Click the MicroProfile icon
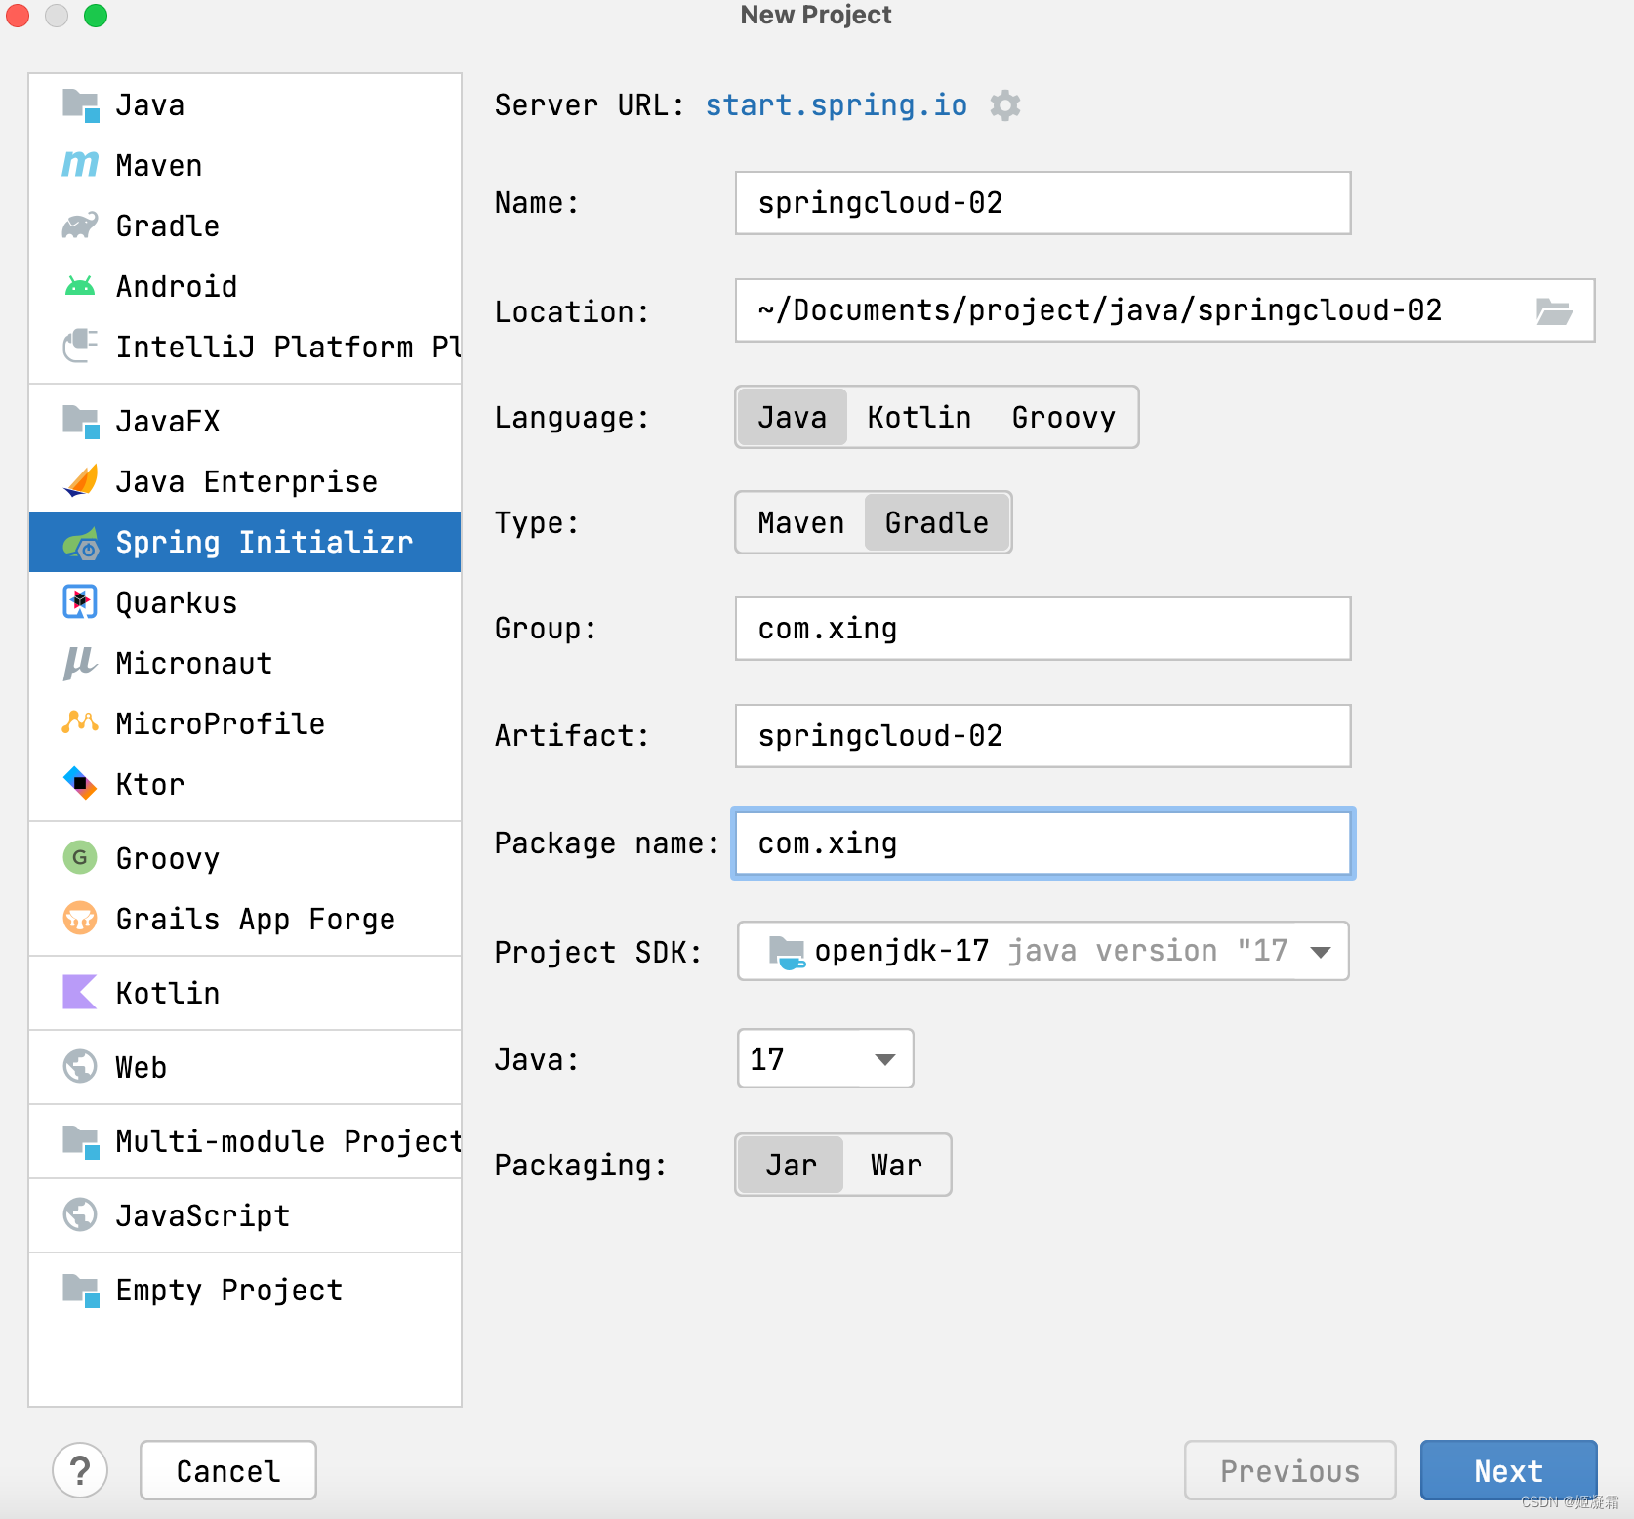The width and height of the screenshot is (1634, 1519). pos(80,723)
